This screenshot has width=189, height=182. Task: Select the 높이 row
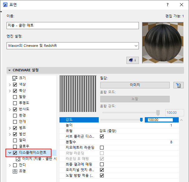119,125
